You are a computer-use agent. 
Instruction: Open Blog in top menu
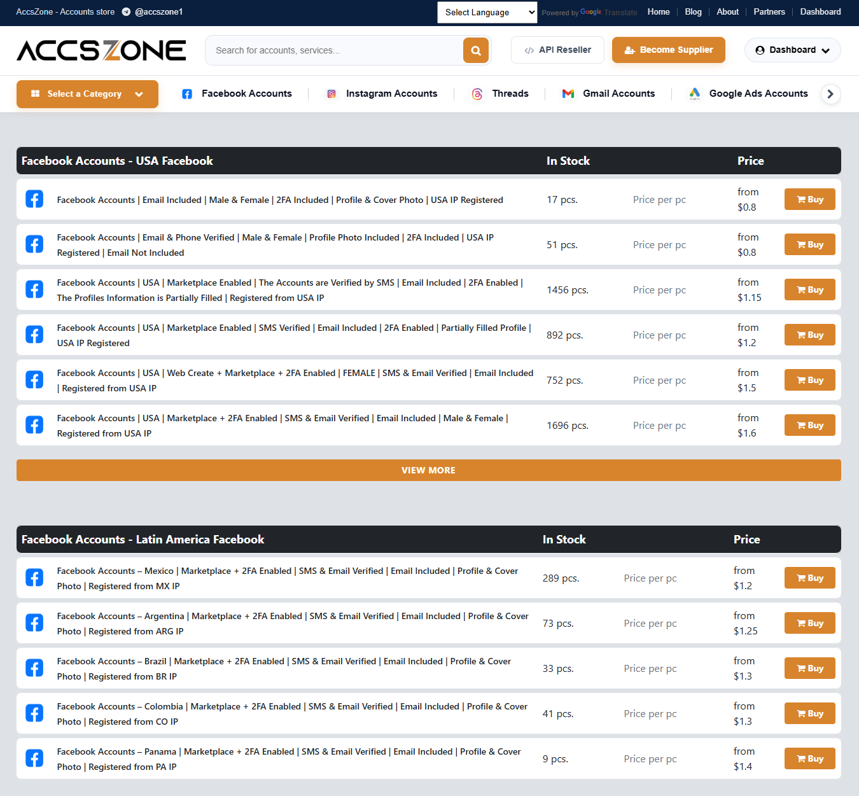pos(693,12)
